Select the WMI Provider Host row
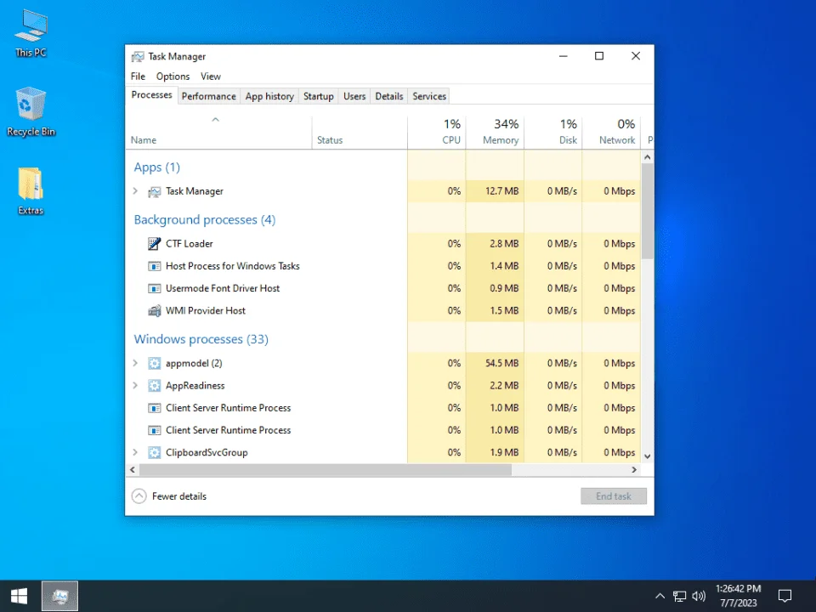 383,311
